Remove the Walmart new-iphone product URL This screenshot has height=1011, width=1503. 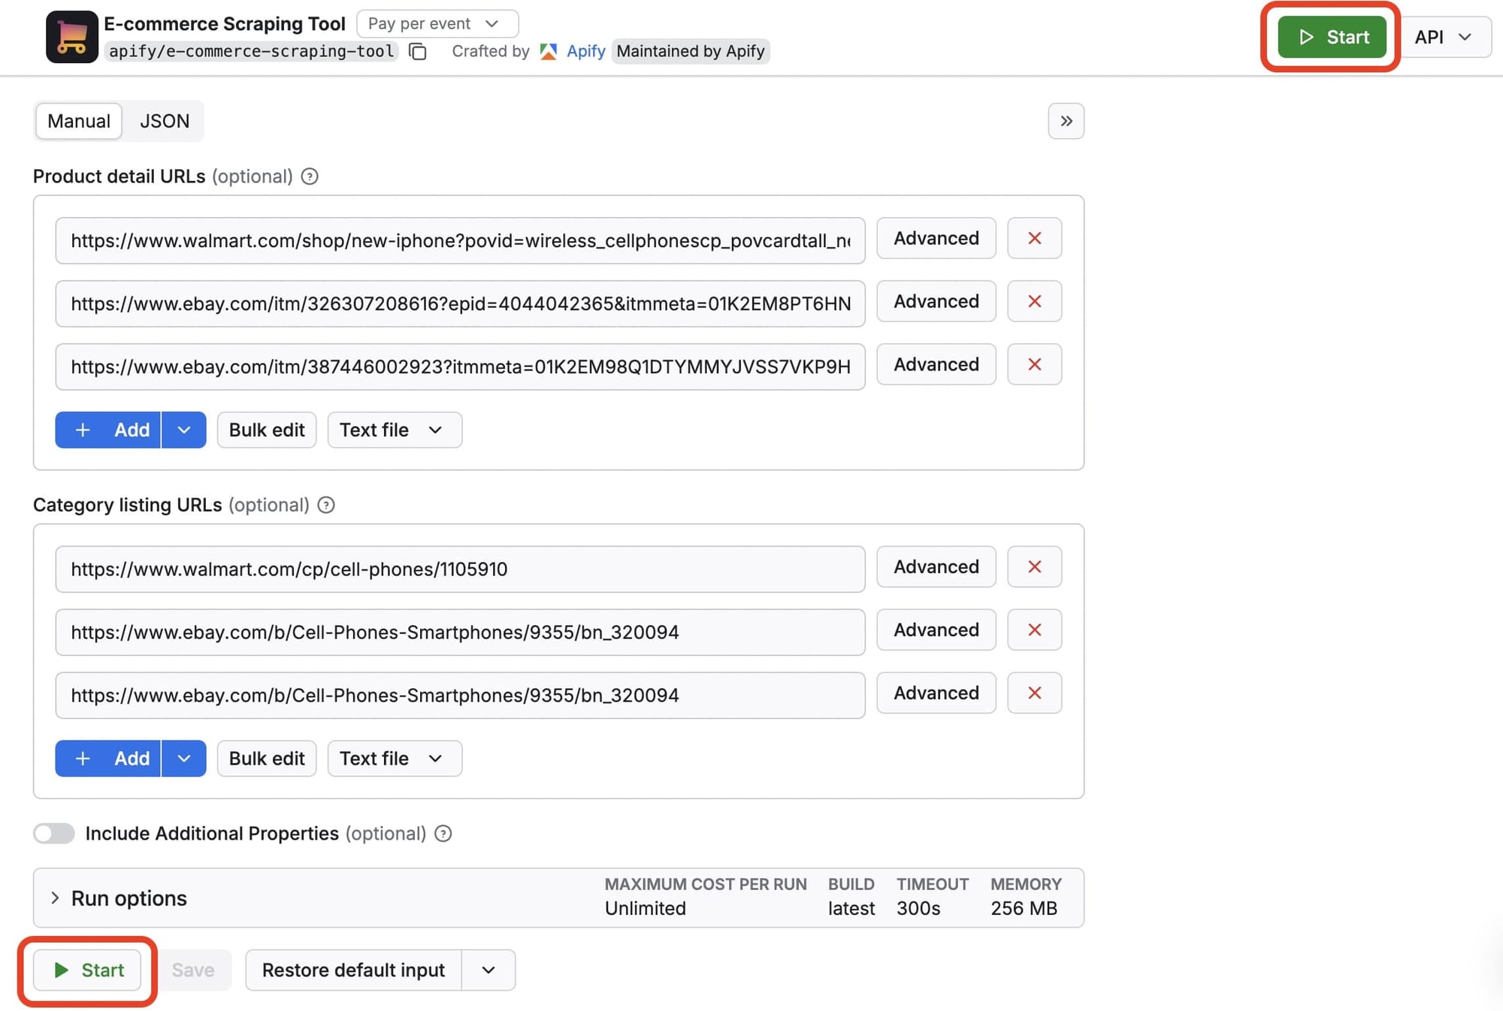(1034, 238)
